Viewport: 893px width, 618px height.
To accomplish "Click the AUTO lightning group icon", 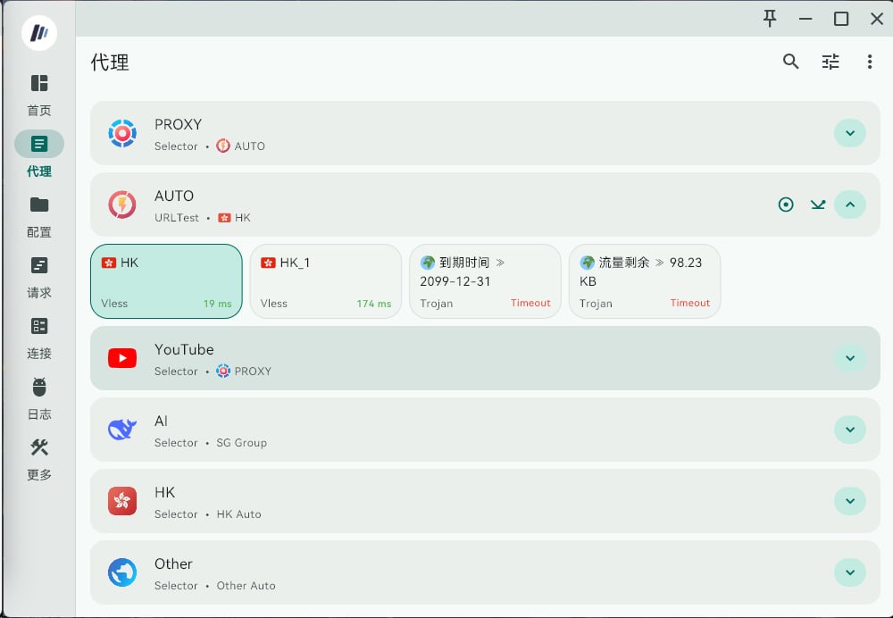I will (122, 205).
